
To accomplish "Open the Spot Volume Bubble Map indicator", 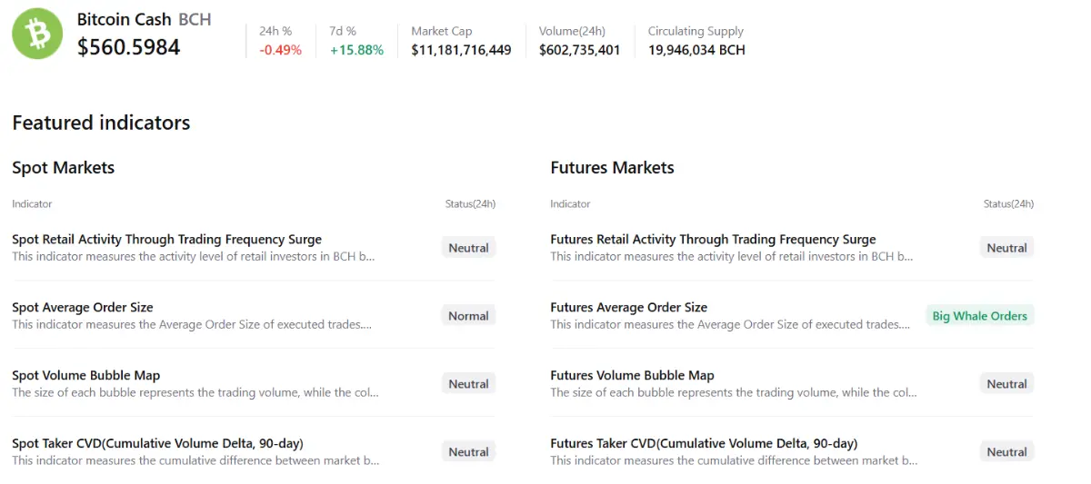I will (x=86, y=376).
